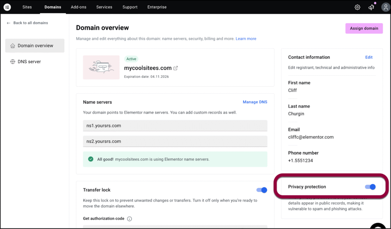This screenshot has width=391, height=229.
Task: Click external link icon beside mycoolsitees.com
Action: coord(176,68)
